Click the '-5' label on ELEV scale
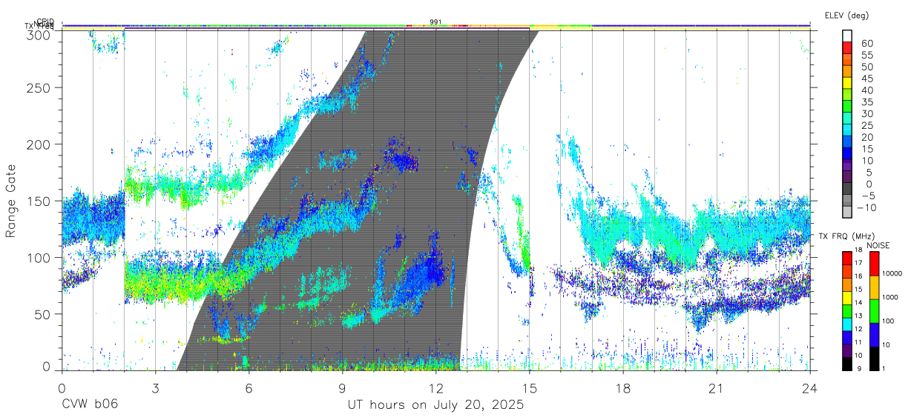 point(869,196)
